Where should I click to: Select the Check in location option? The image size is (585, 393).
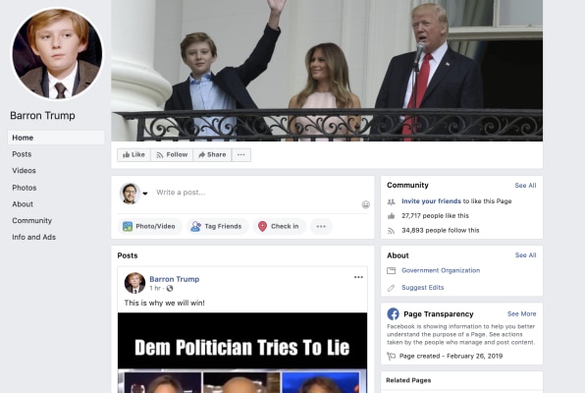pos(279,226)
